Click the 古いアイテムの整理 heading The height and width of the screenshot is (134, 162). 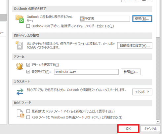pyautogui.click(x=26, y=35)
